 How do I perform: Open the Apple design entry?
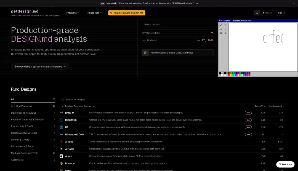pyautogui.click(x=173, y=156)
